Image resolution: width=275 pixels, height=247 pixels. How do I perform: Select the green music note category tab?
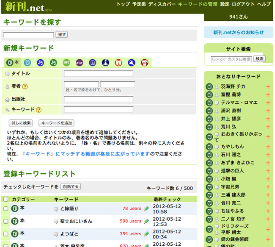[53, 63]
